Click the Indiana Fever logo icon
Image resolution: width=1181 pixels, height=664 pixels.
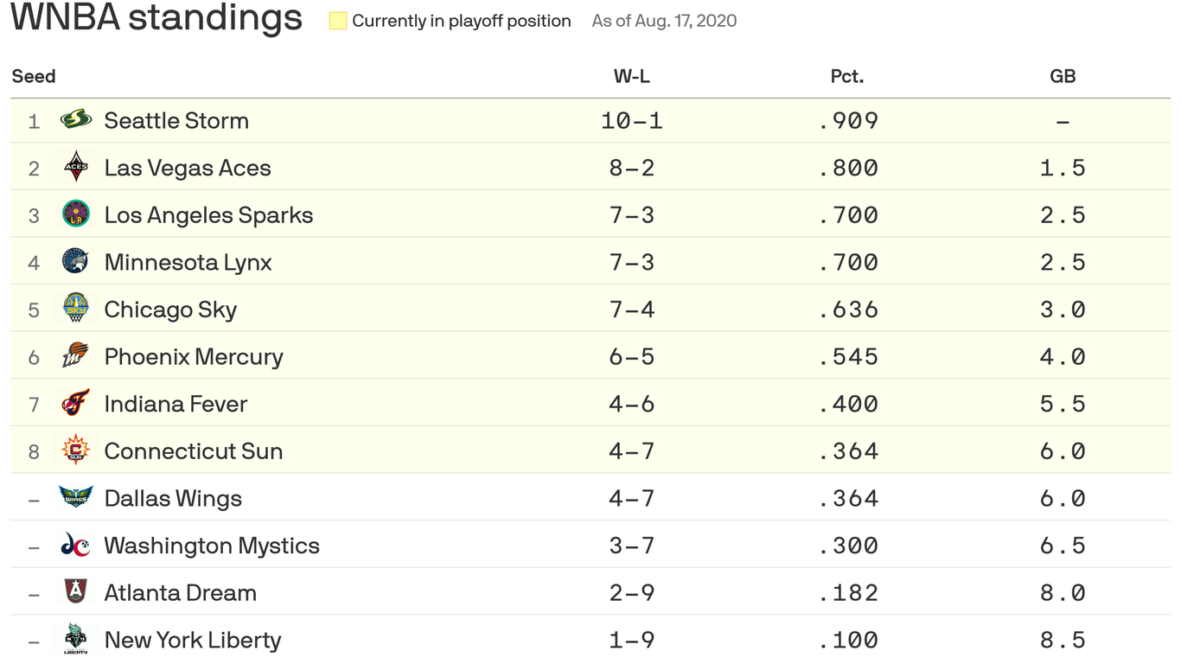(76, 403)
